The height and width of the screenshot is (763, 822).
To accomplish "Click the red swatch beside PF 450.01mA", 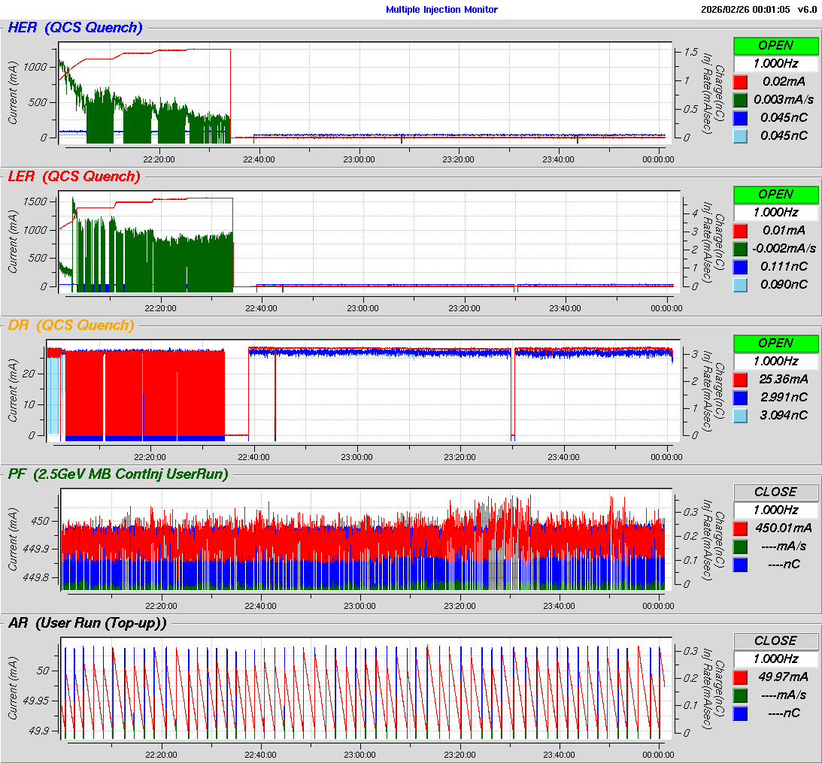I will pyautogui.click(x=741, y=528).
